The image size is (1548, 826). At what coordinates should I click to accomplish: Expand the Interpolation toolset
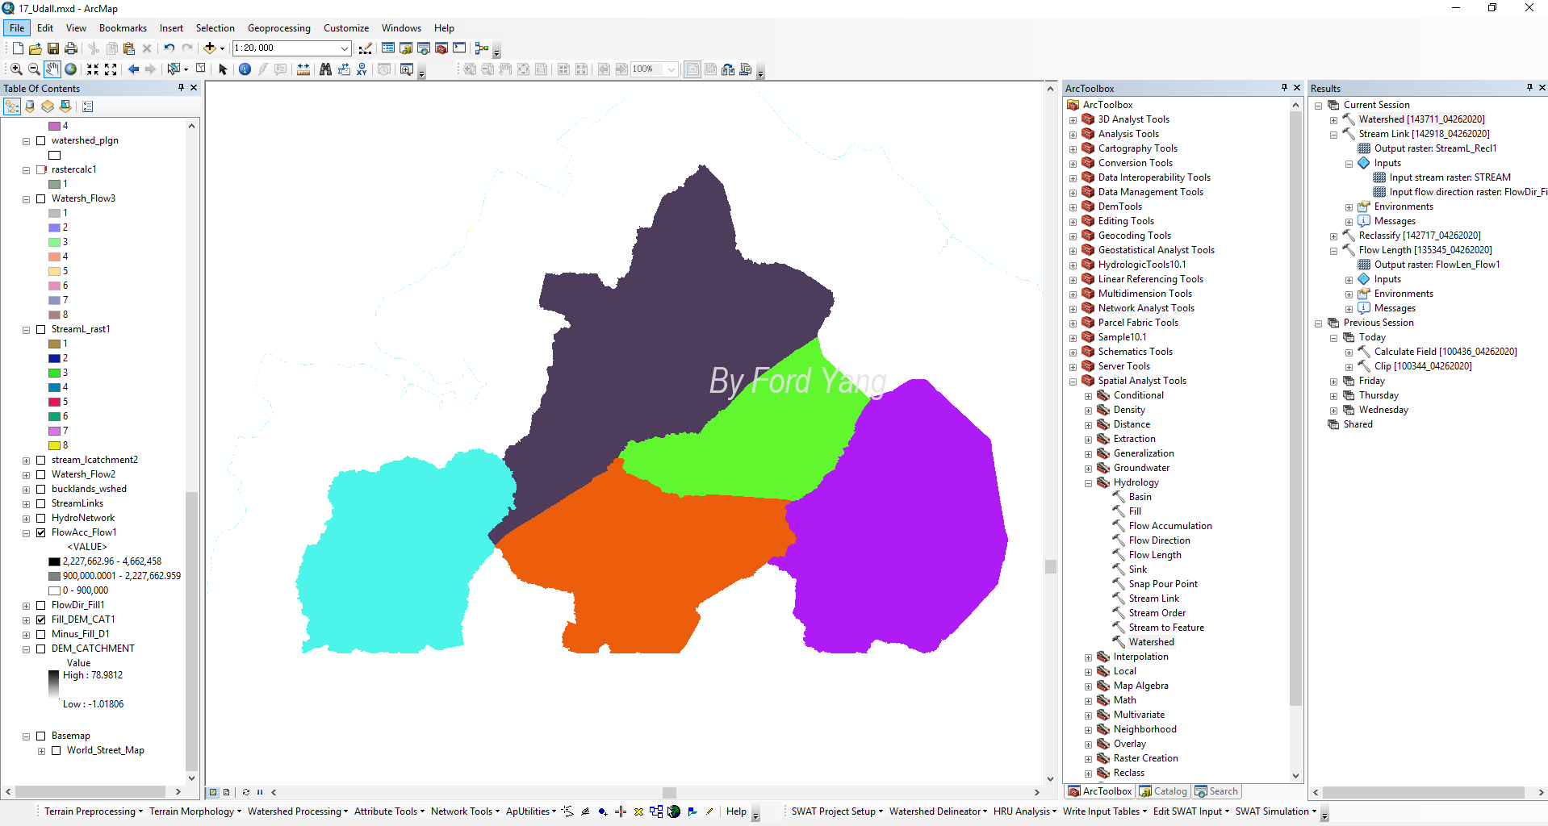pos(1088,657)
